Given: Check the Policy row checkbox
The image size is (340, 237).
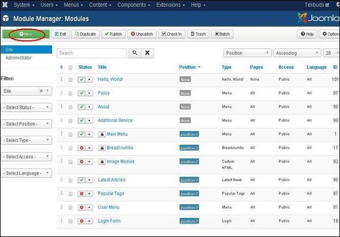Looking at the screenshot, I should 70,93.
